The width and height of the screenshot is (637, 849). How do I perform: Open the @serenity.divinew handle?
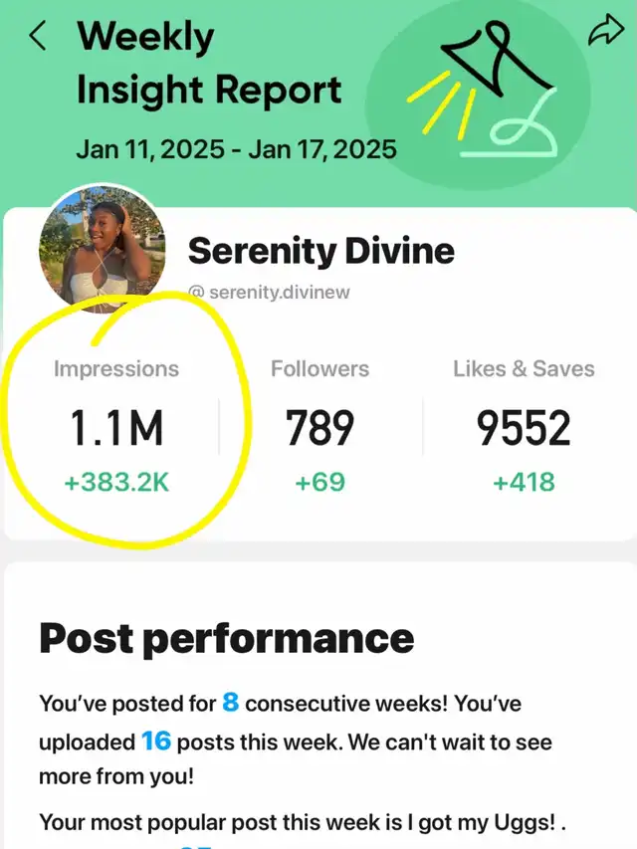[x=269, y=293]
